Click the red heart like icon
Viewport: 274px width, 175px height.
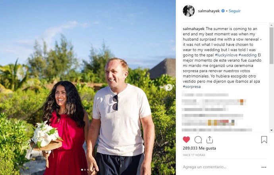click(186, 140)
